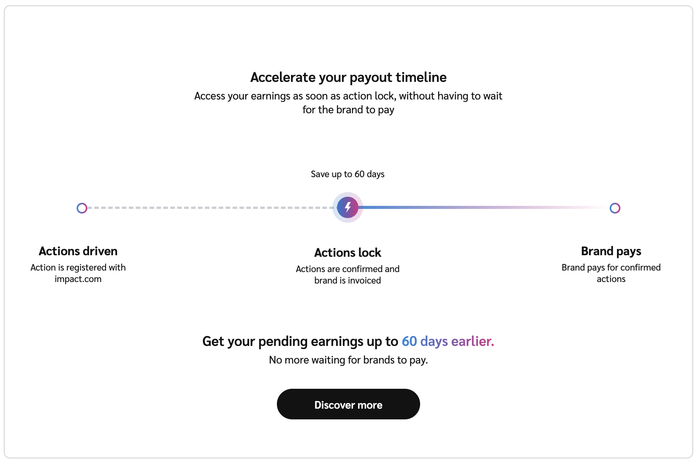The height and width of the screenshot is (463, 697).
Task: Click 'Brand pays for confirmed actions' description
Action: pyautogui.click(x=611, y=273)
